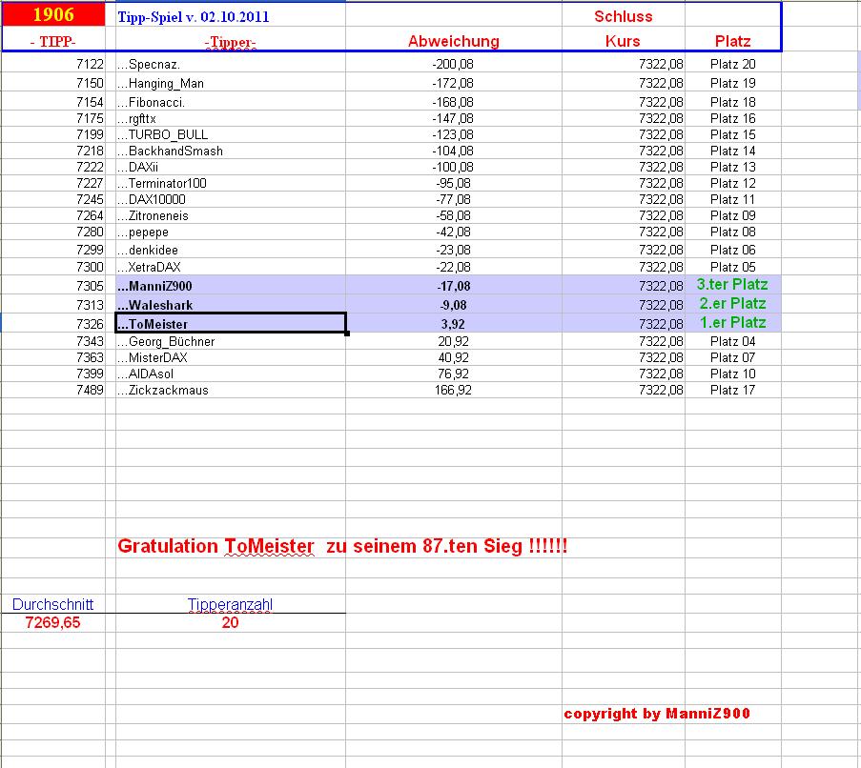
Task: Click the 3.ter Platz cell beside ManniZ900
Action: 731,284
